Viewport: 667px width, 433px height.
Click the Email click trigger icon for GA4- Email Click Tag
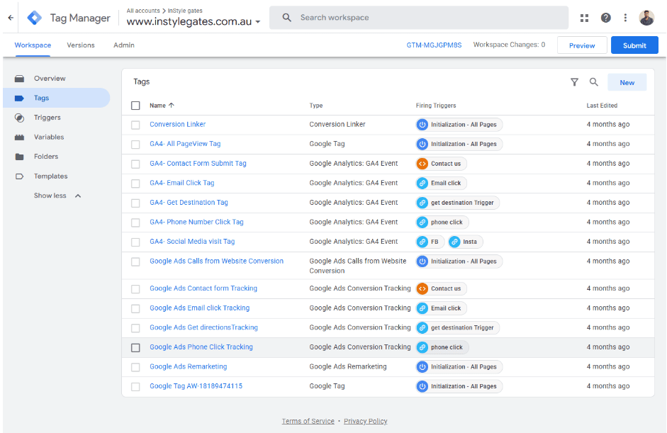pos(422,184)
